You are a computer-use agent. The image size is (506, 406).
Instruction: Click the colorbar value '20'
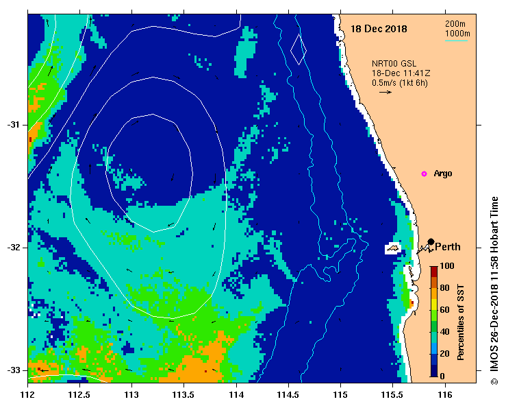pos(444,354)
